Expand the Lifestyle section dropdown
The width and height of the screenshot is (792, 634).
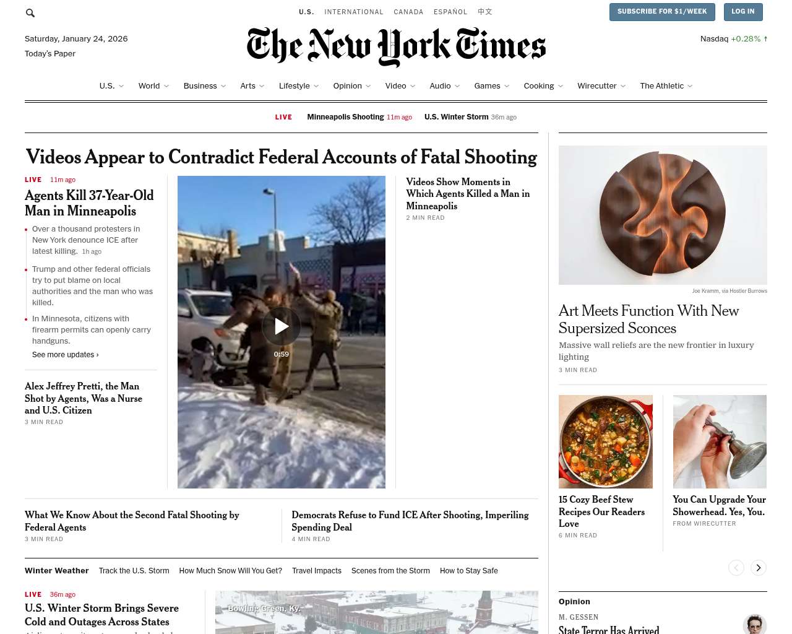click(299, 86)
